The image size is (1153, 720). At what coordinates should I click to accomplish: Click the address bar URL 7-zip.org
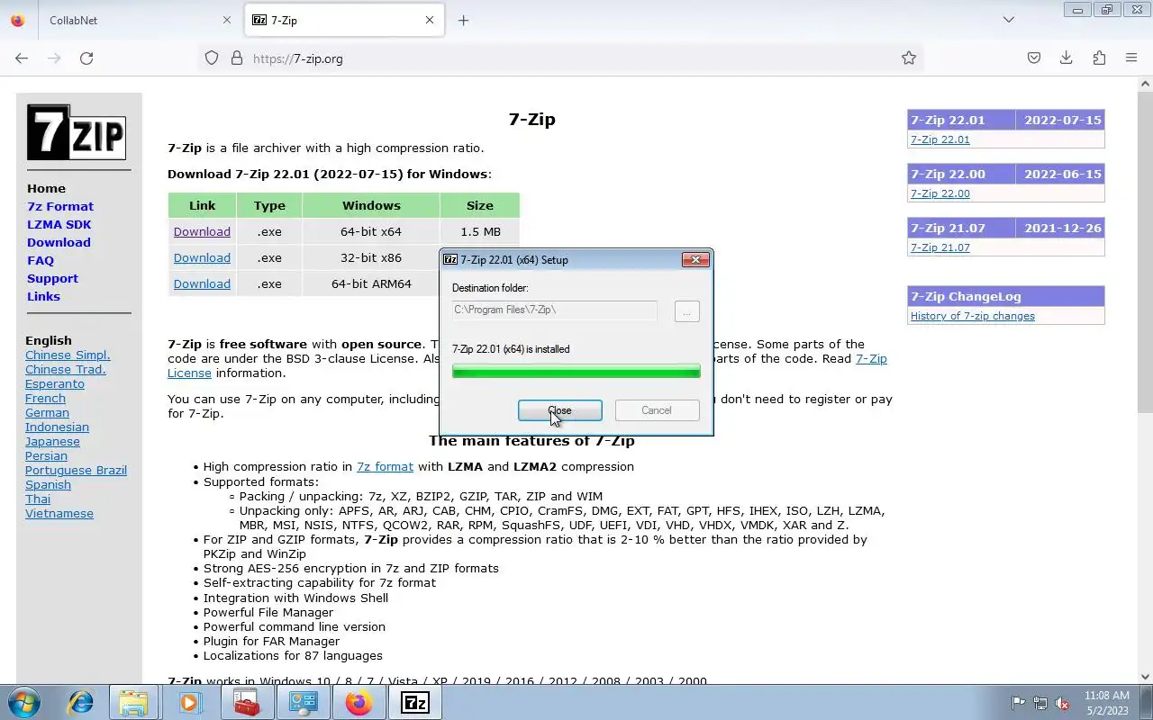pos(298,58)
